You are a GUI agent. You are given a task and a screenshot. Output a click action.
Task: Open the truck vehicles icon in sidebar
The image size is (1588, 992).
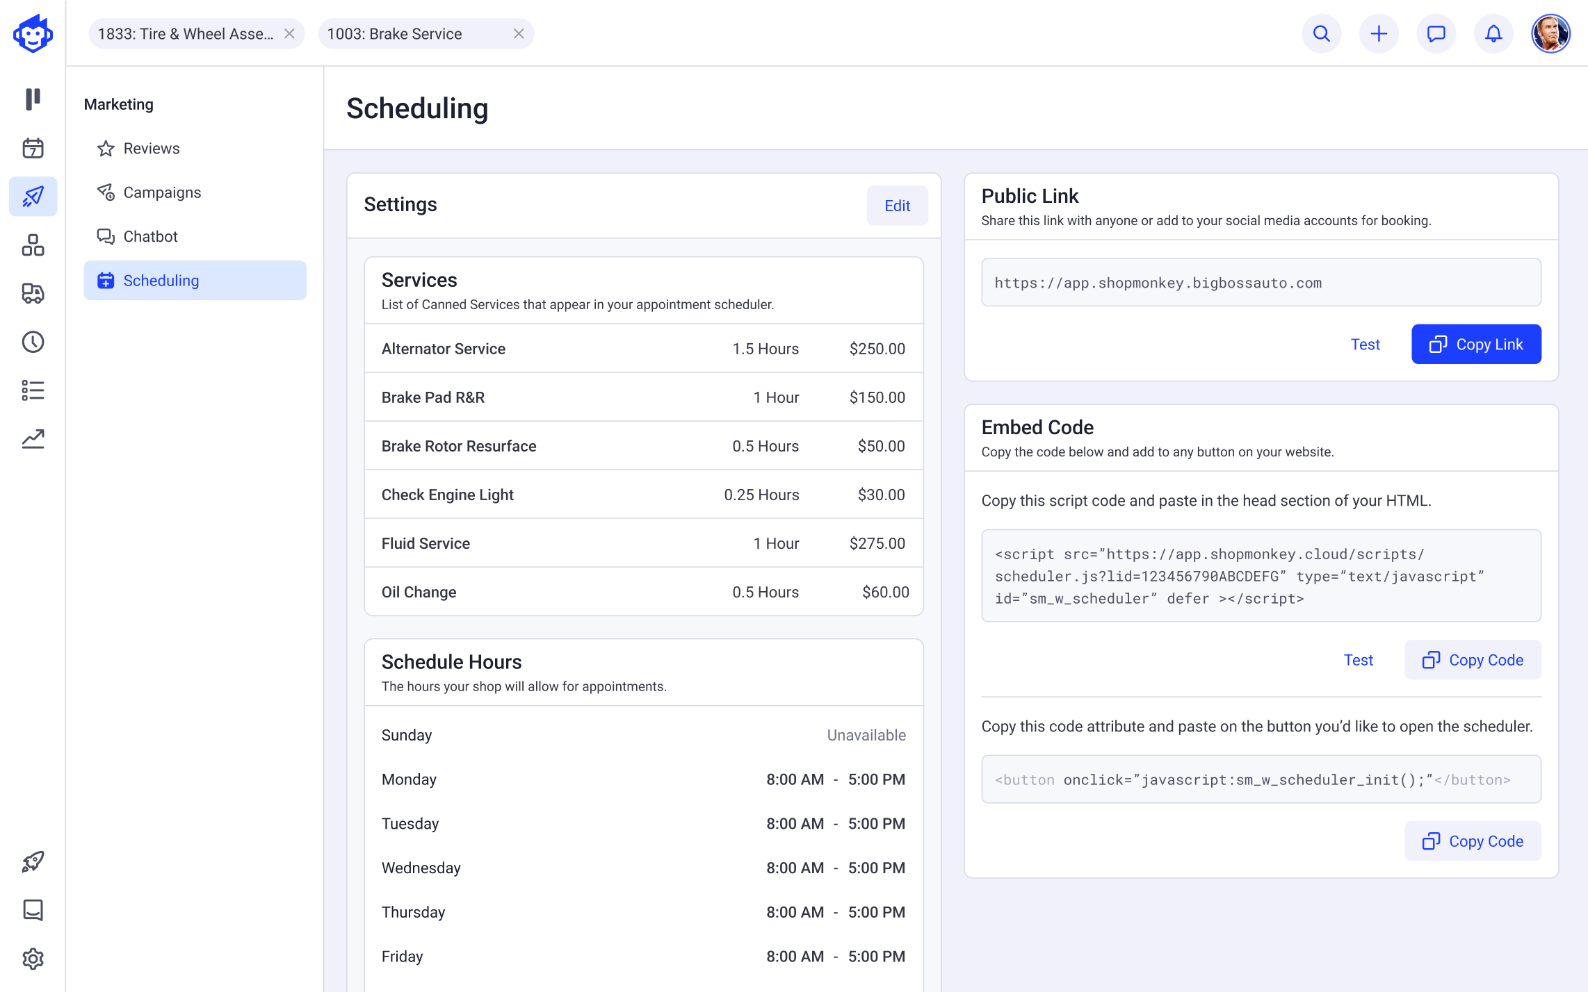tap(33, 293)
